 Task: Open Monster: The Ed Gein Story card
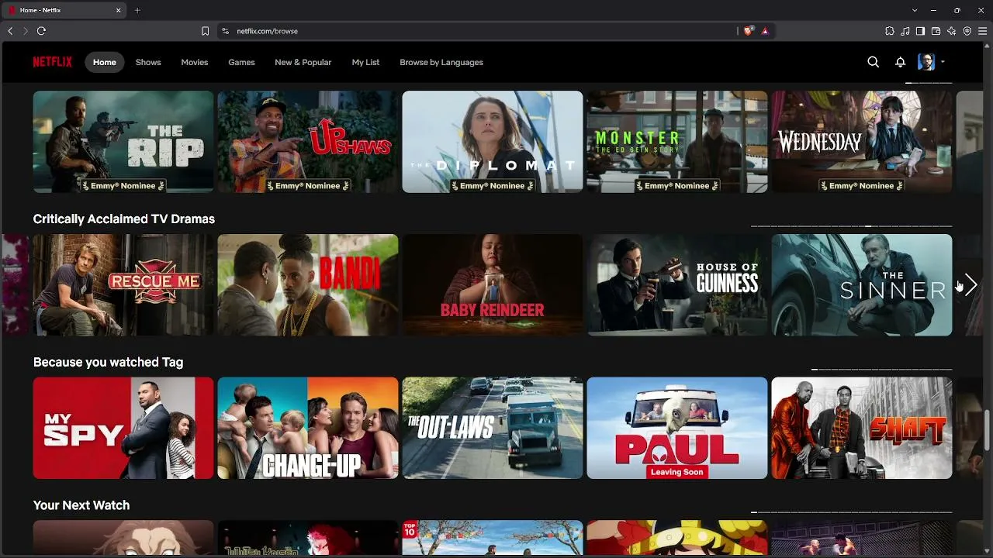(677, 142)
